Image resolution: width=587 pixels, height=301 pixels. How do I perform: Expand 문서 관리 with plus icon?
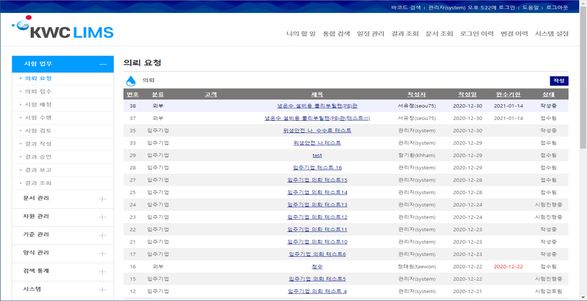[103, 199]
